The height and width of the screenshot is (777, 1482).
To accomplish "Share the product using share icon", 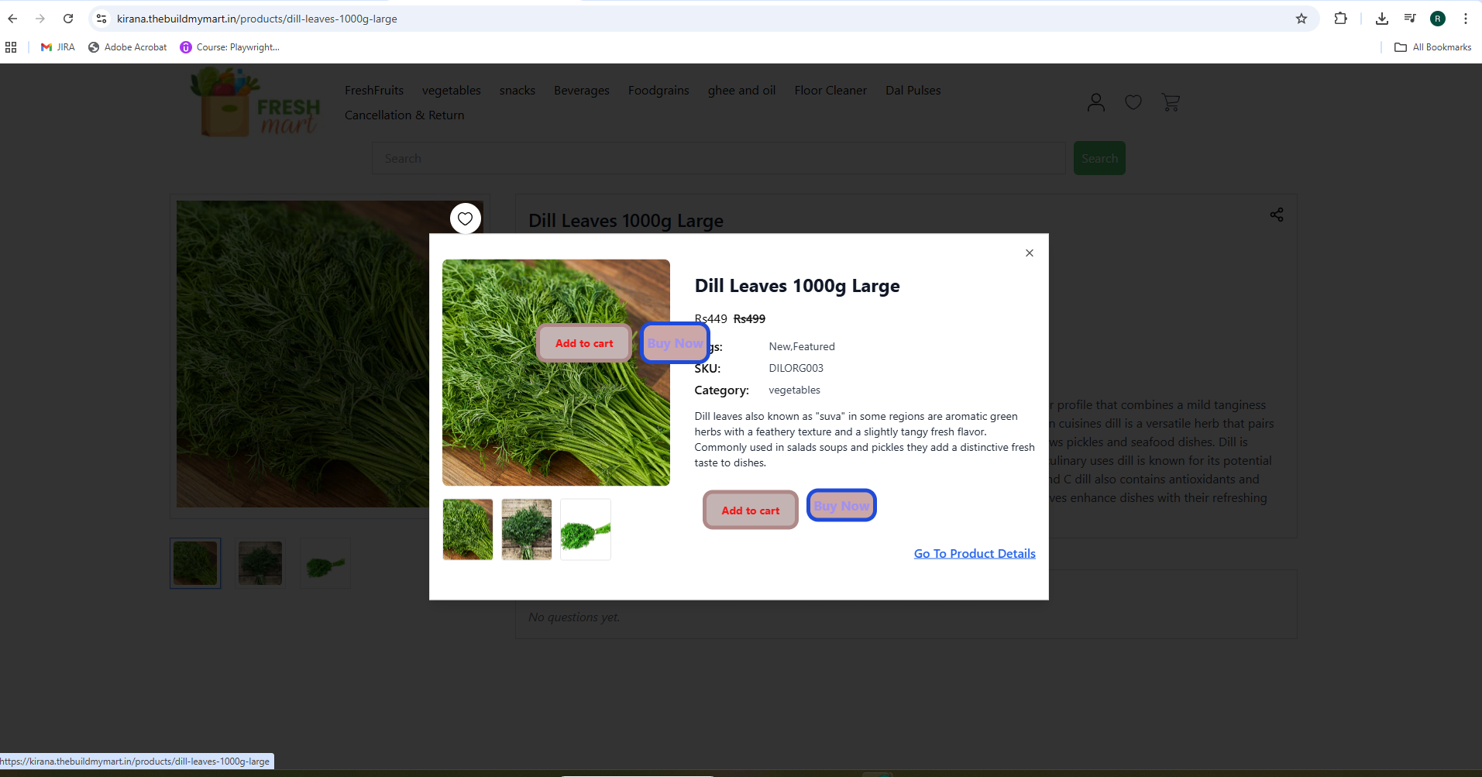I will point(1277,215).
